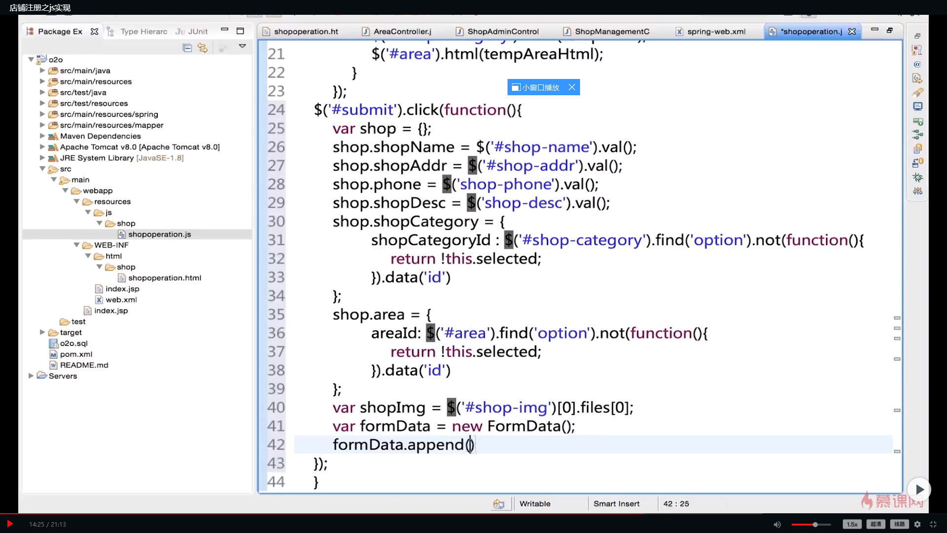Switch to the spring-web.xml editor tab
The image size is (947, 533).
(716, 32)
